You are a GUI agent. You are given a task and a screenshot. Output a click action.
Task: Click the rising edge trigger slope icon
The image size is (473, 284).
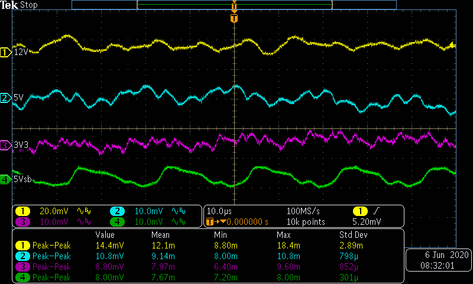(x=376, y=211)
